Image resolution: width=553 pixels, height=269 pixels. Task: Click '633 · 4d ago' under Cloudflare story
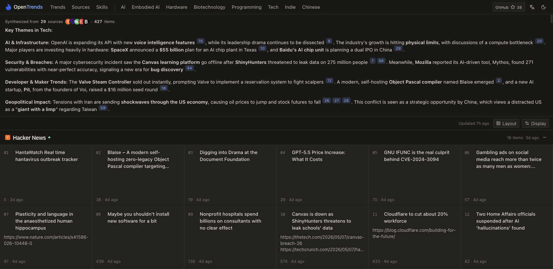click(385, 261)
